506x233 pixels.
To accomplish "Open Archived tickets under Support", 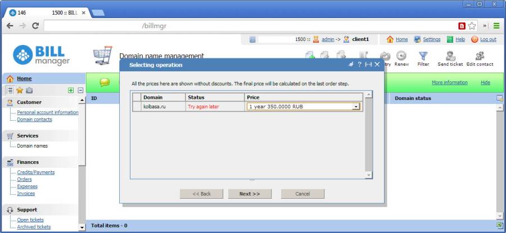I will (x=34, y=227).
